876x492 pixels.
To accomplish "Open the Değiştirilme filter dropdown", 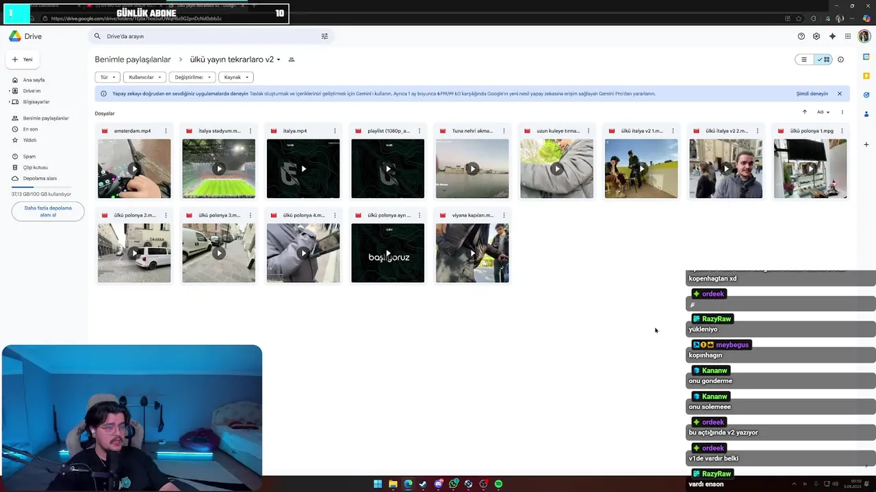I will [193, 77].
